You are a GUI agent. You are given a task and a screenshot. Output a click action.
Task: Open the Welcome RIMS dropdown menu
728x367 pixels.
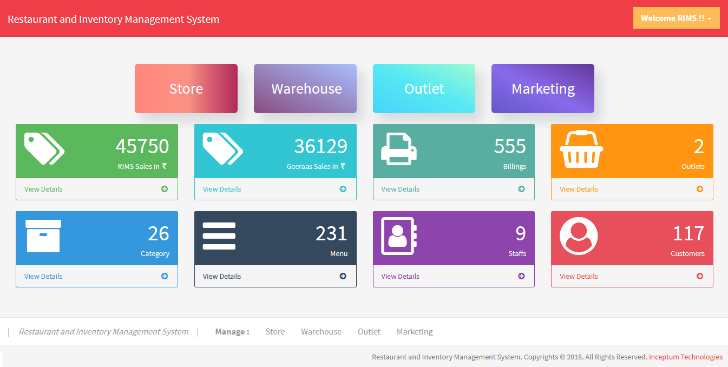click(676, 18)
